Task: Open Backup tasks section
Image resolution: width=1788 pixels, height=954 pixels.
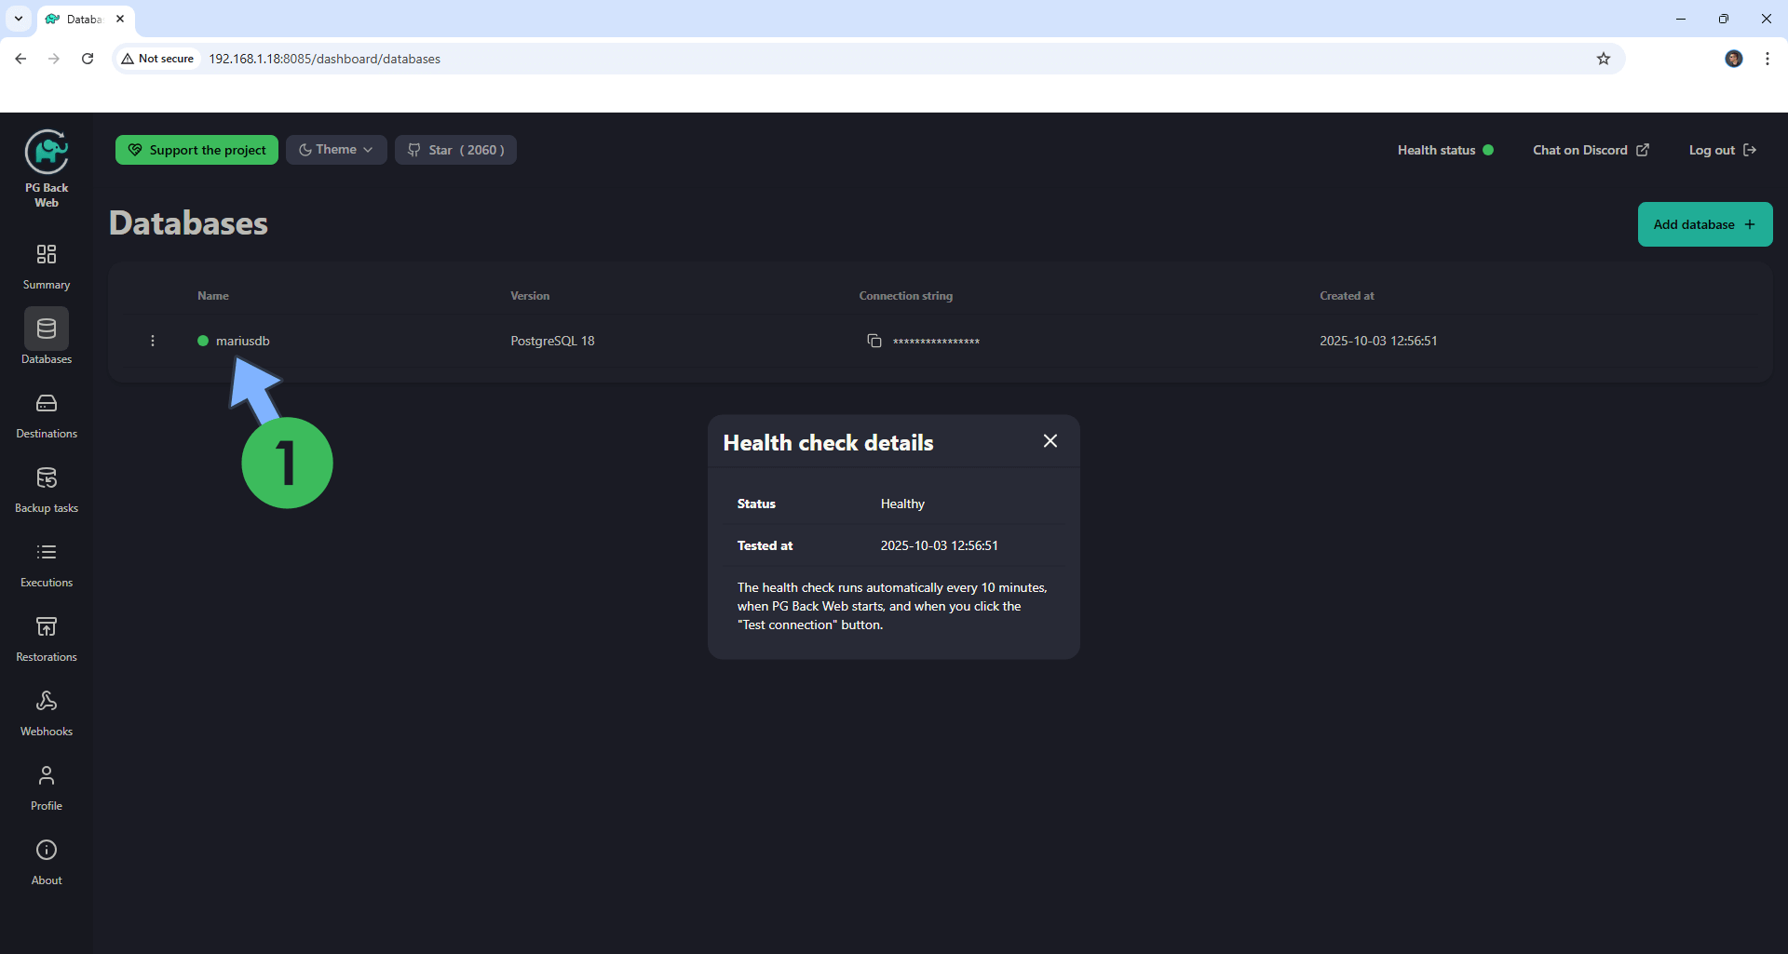Action: point(47,489)
